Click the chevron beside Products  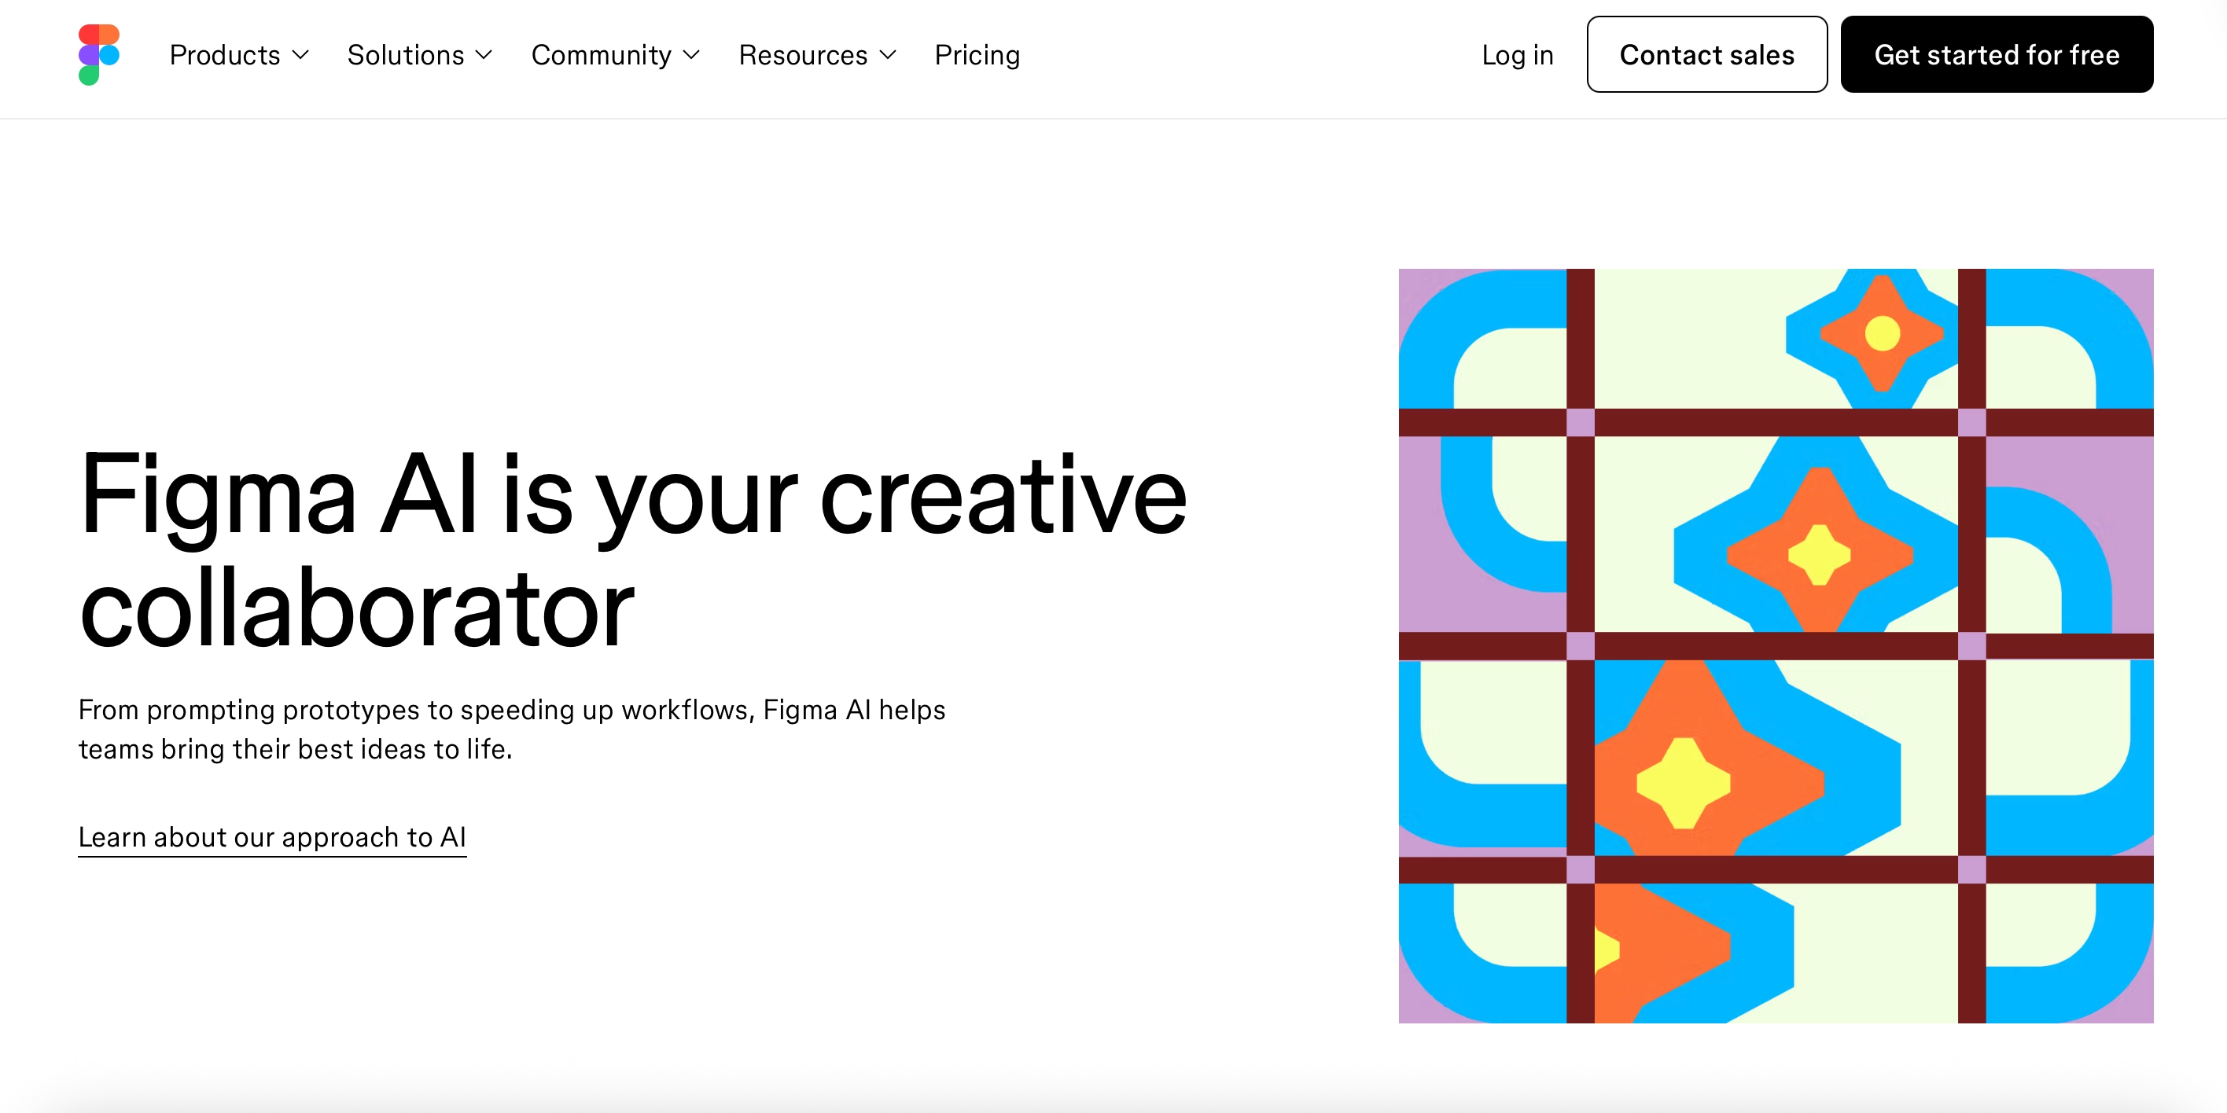pos(301,55)
